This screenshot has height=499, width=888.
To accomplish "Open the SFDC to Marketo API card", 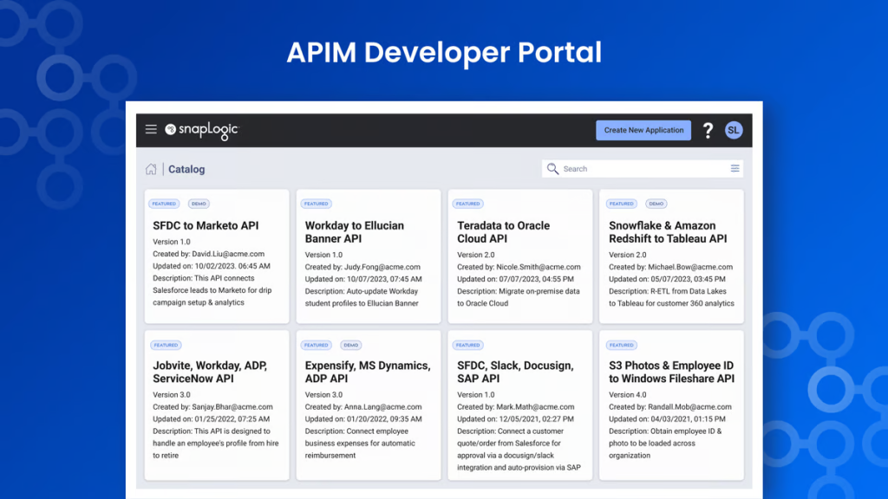I will pos(206,225).
